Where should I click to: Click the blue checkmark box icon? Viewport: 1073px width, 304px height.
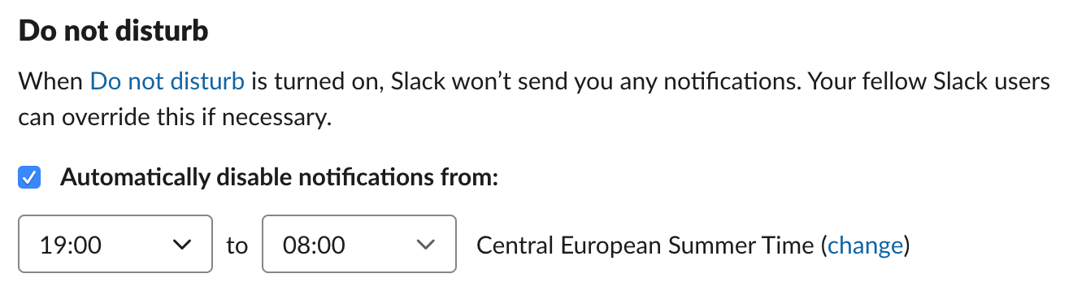pos(29,176)
